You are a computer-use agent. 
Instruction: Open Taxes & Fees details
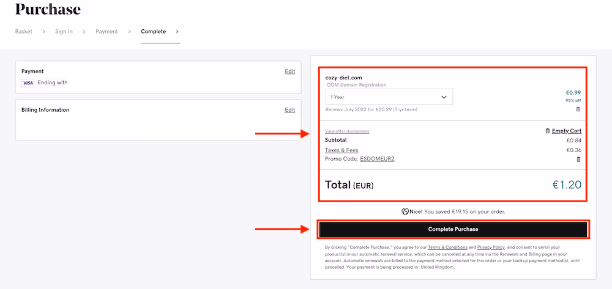(x=341, y=150)
